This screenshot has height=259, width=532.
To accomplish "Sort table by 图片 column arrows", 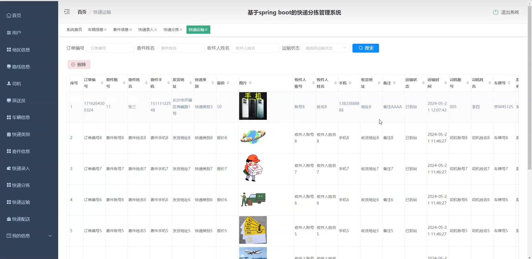I will coord(250,83).
